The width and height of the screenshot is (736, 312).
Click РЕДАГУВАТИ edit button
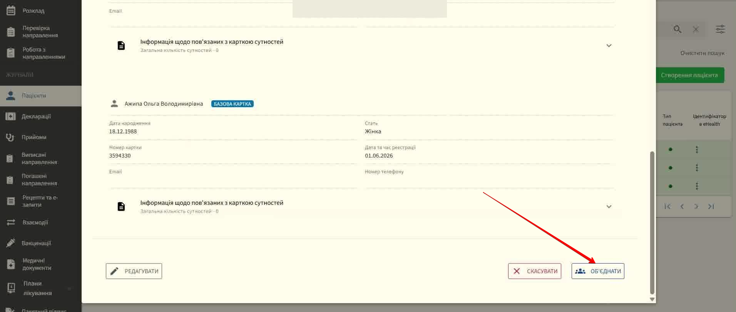tap(134, 271)
